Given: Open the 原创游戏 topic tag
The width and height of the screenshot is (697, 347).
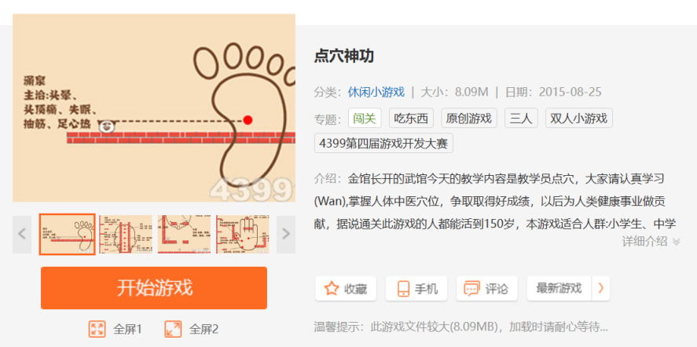Looking at the screenshot, I should click(x=469, y=119).
